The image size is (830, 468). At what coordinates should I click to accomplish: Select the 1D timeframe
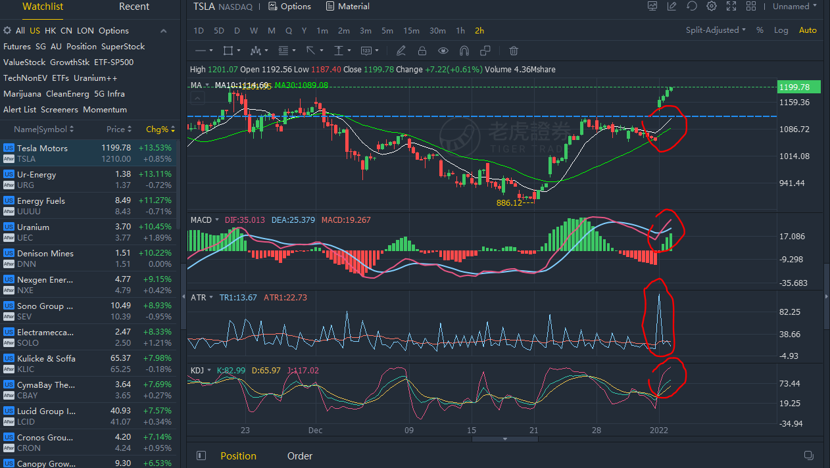pyautogui.click(x=199, y=31)
